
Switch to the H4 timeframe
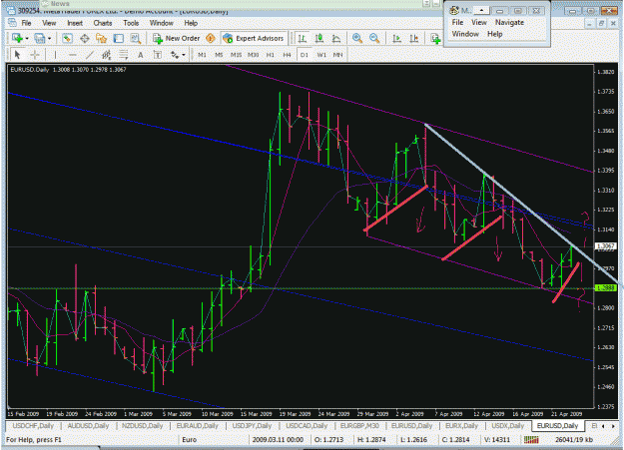tap(287, 55)
